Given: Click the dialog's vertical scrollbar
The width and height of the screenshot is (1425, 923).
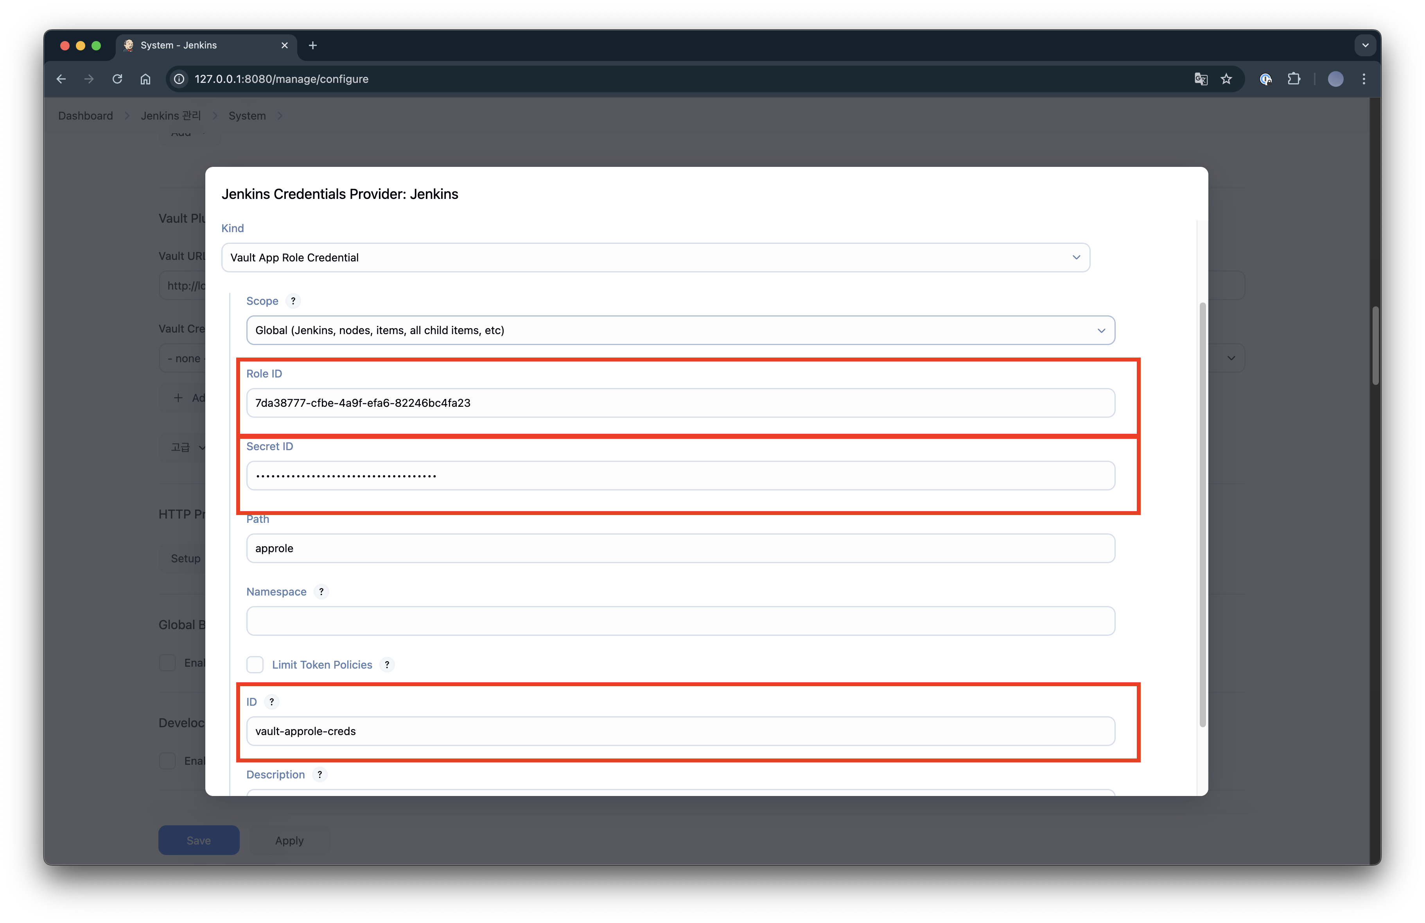Looking at the screenshot, I should [1202, 514].
